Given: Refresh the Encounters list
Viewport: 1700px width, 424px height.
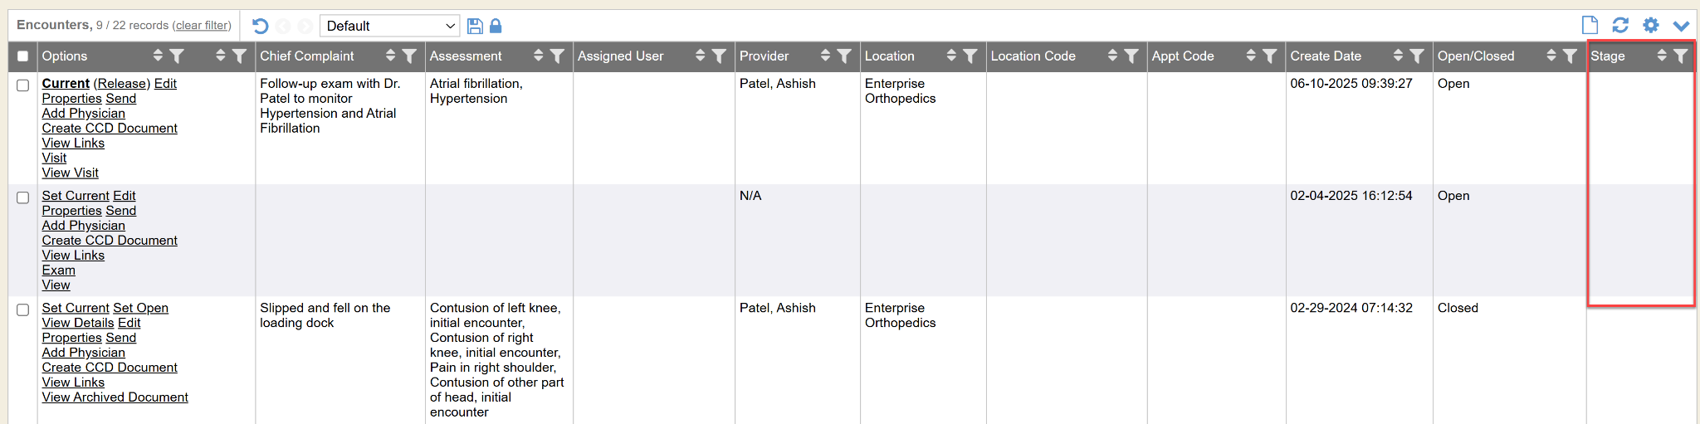Looking at the screenshot, I should pyautogui.click(x=1620, y=25).
